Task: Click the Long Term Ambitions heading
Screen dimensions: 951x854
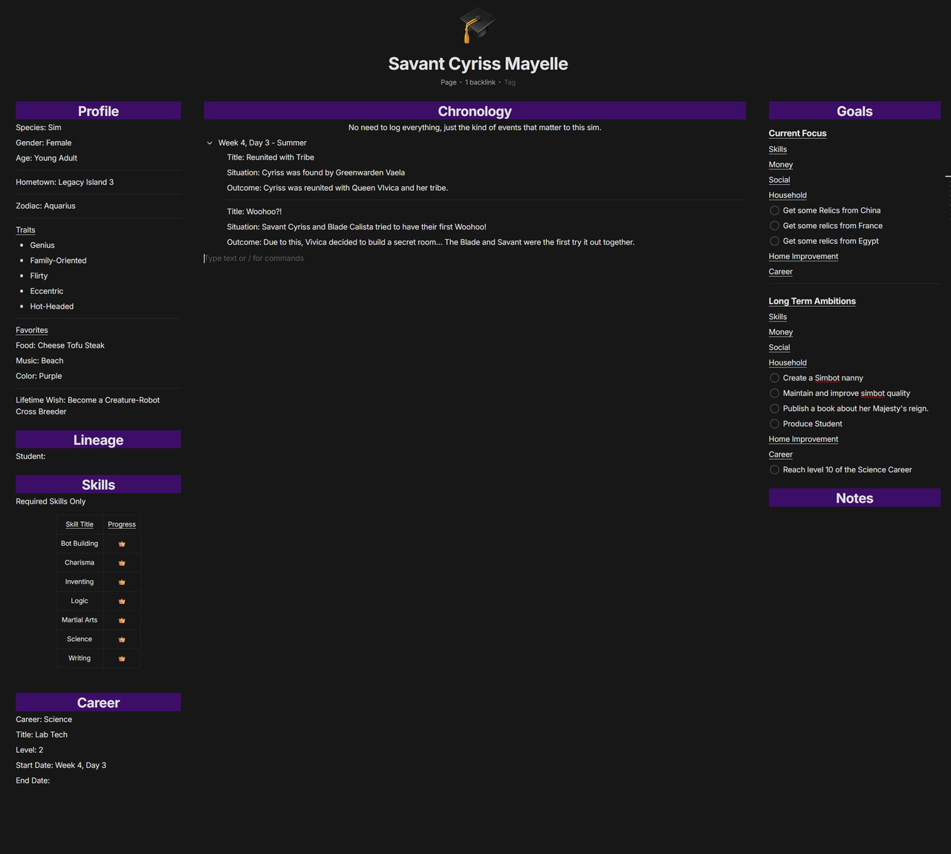Action: pos(812,301)
